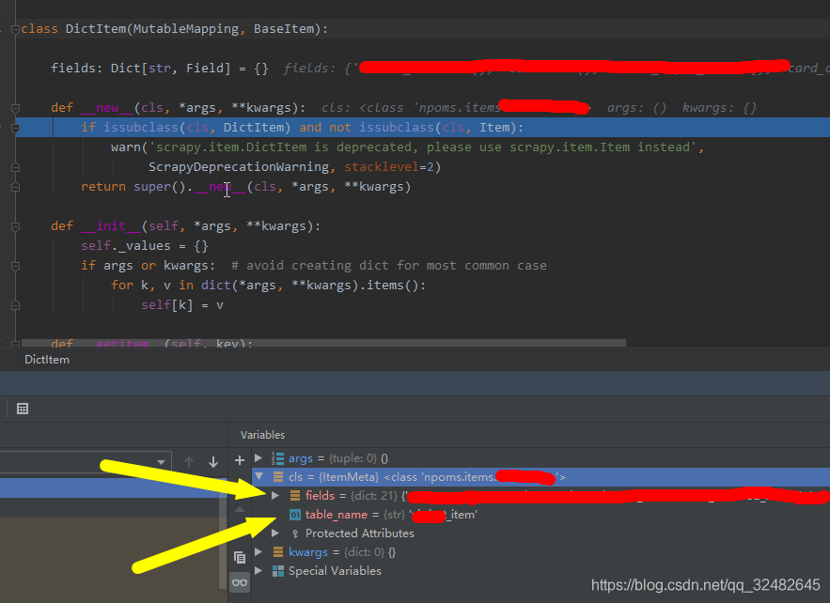The image size is (830, 603).
Task: Collapse the cls ItemMeta variable node
Action: [258, 477]
